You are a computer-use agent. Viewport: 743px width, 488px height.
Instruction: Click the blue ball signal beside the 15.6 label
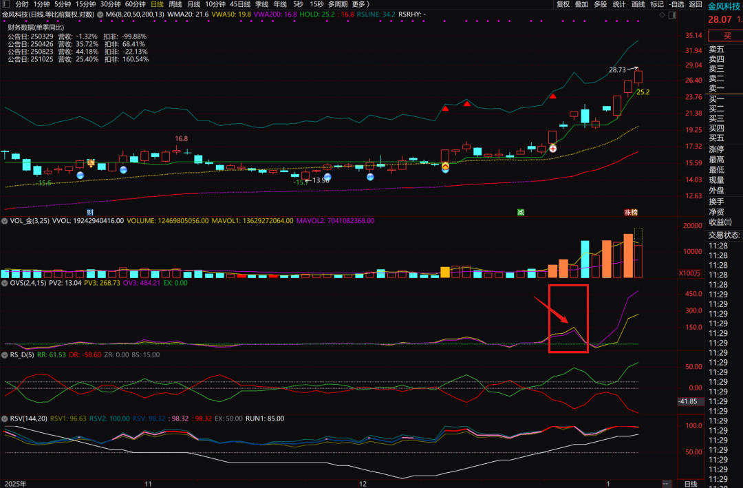(x=80, y=175)
